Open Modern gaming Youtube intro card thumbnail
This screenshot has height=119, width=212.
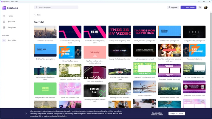95,91
